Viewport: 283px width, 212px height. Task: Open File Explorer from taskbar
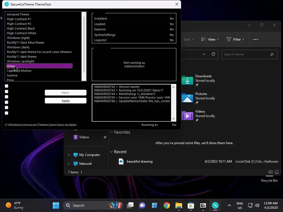(x=179, y=205)
